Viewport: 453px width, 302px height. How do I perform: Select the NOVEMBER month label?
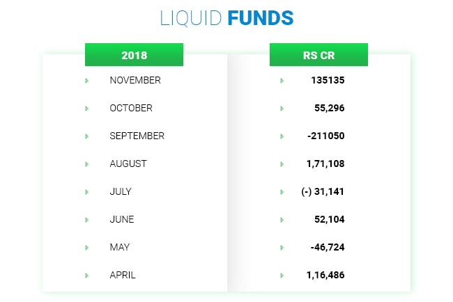click(x=135, y=81)
